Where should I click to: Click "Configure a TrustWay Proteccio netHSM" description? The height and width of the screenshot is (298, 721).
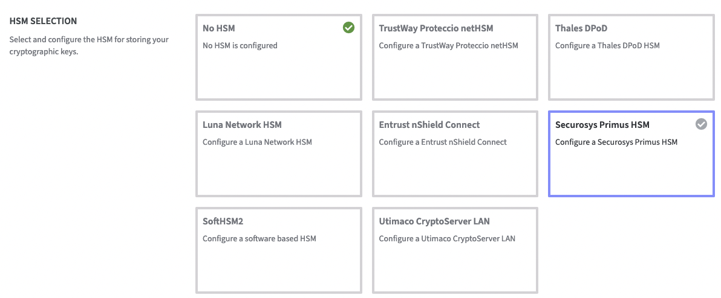(448, 45)
